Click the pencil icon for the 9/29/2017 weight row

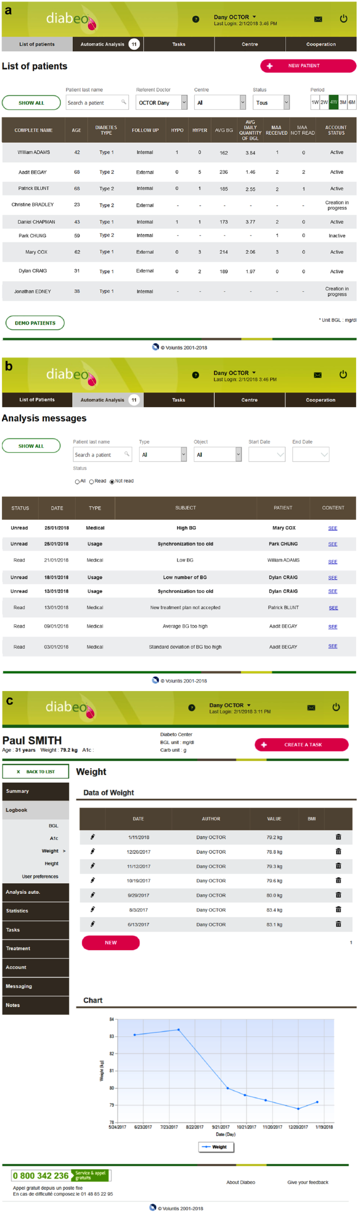(x=92, y=895)
